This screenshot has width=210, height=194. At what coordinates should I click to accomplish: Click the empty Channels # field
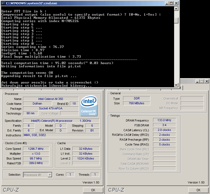[192, 98]
